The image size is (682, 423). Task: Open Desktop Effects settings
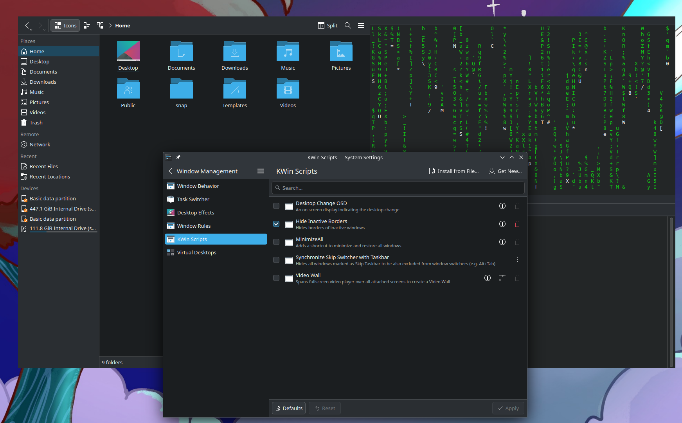pos(216,212)
